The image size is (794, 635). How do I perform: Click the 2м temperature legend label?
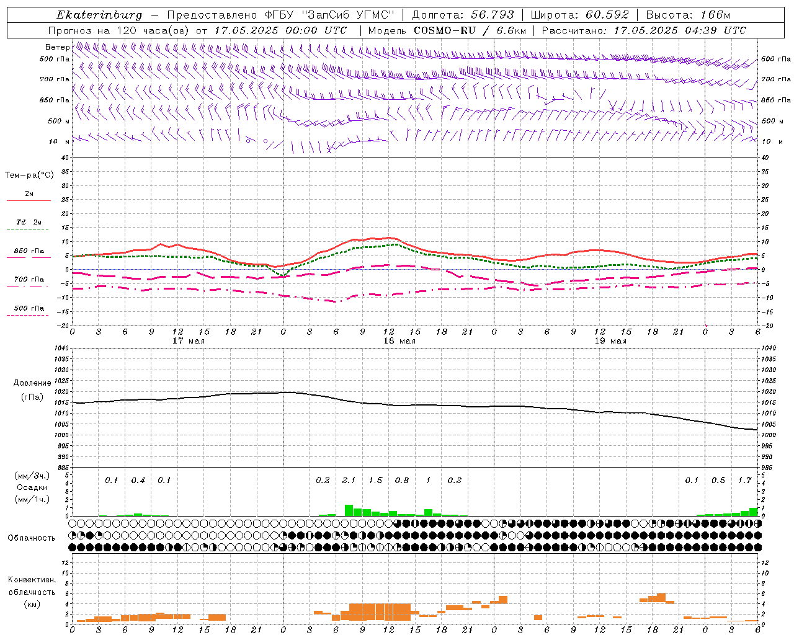29,194
